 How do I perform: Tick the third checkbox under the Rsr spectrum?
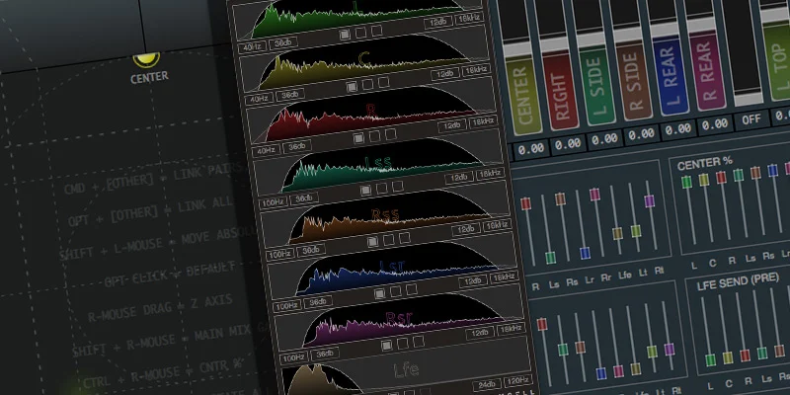click(418, 341)
